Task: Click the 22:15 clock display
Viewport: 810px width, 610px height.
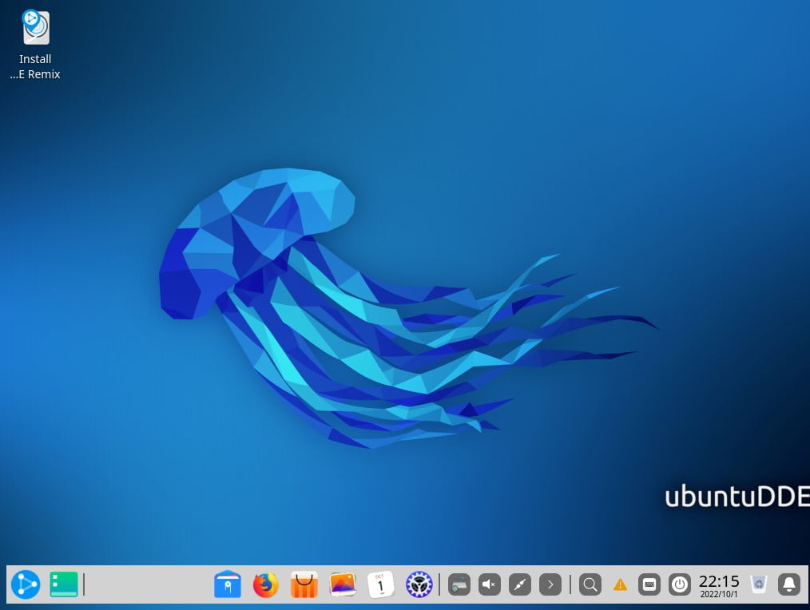Action: (719, 584)
